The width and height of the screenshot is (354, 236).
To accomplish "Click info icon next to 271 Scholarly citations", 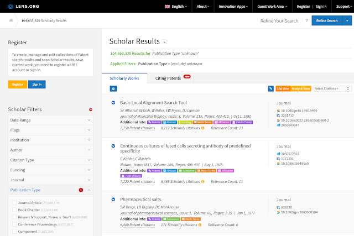I will pos(200,225).
